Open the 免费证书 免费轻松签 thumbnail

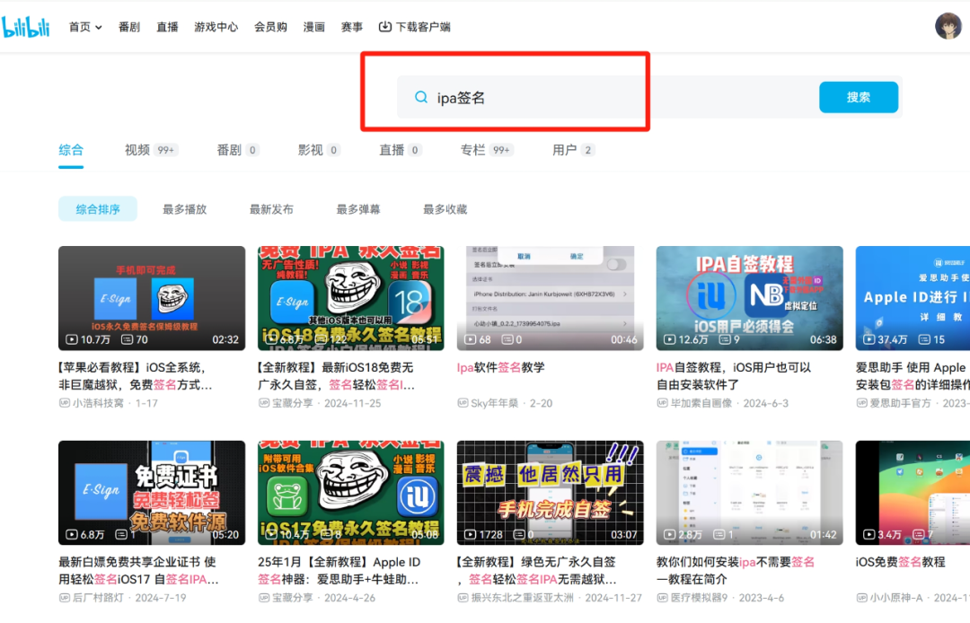[x=152, y=493]
